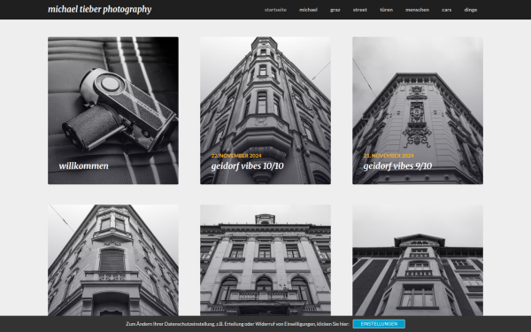Select the 'menschen' menu item
531x332 pixels.
click(x=417, y=10)
